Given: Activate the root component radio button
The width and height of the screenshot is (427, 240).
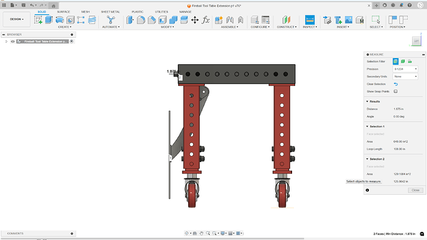Looking at the screenshot, I should pos(72,41).
